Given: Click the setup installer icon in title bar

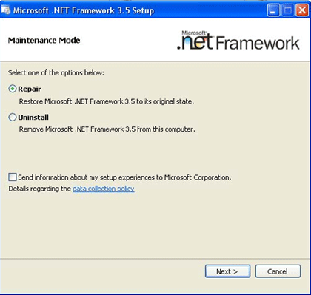Looking at the screenshot, I should click(x=6, y=10).
